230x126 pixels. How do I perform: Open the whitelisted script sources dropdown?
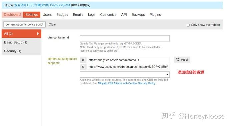pyautogui.click(x=125, y=75)
